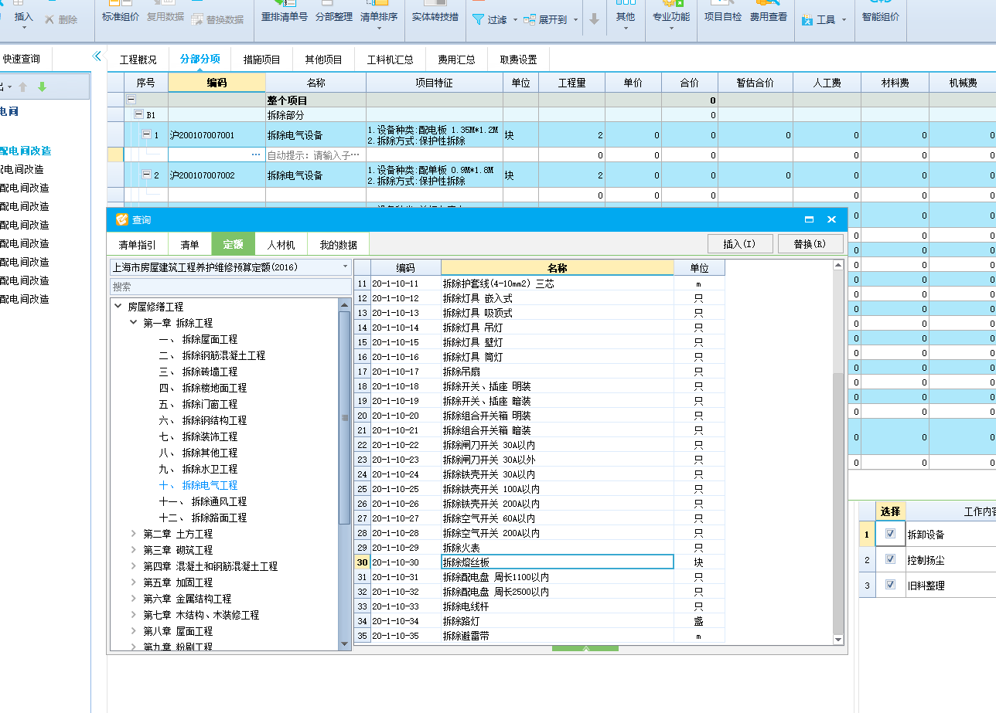
Task: Click the ellipsis button in the code cell
Action: pyautogui.click(x=256, y=155)
